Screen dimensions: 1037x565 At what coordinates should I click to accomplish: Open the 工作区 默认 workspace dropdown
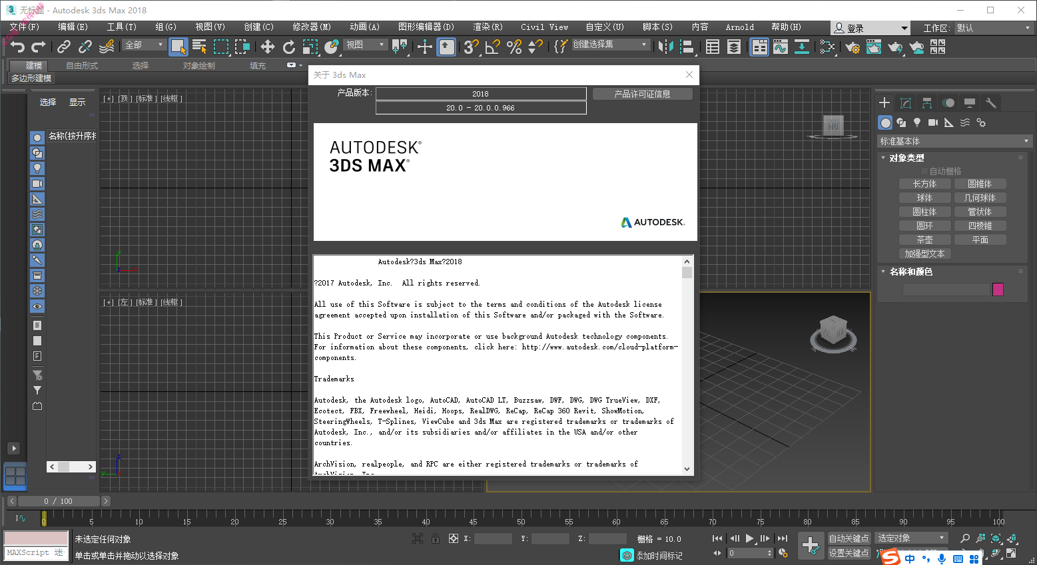(993, 28)
